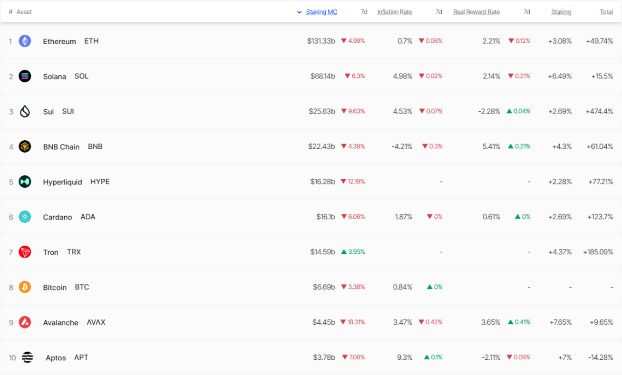Click Sui's -2.28% real reward rate
The width and height of the screenshot is (622, 375).
click(489, 111)
